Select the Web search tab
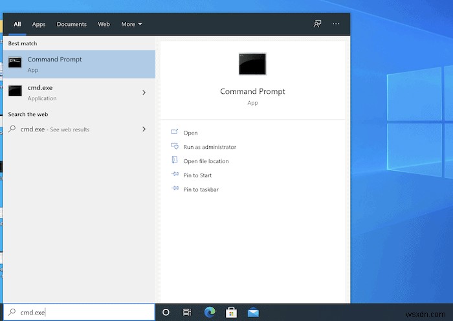Image resolution: width=453 pixels, height=321 pixels. tap(104, 25)
